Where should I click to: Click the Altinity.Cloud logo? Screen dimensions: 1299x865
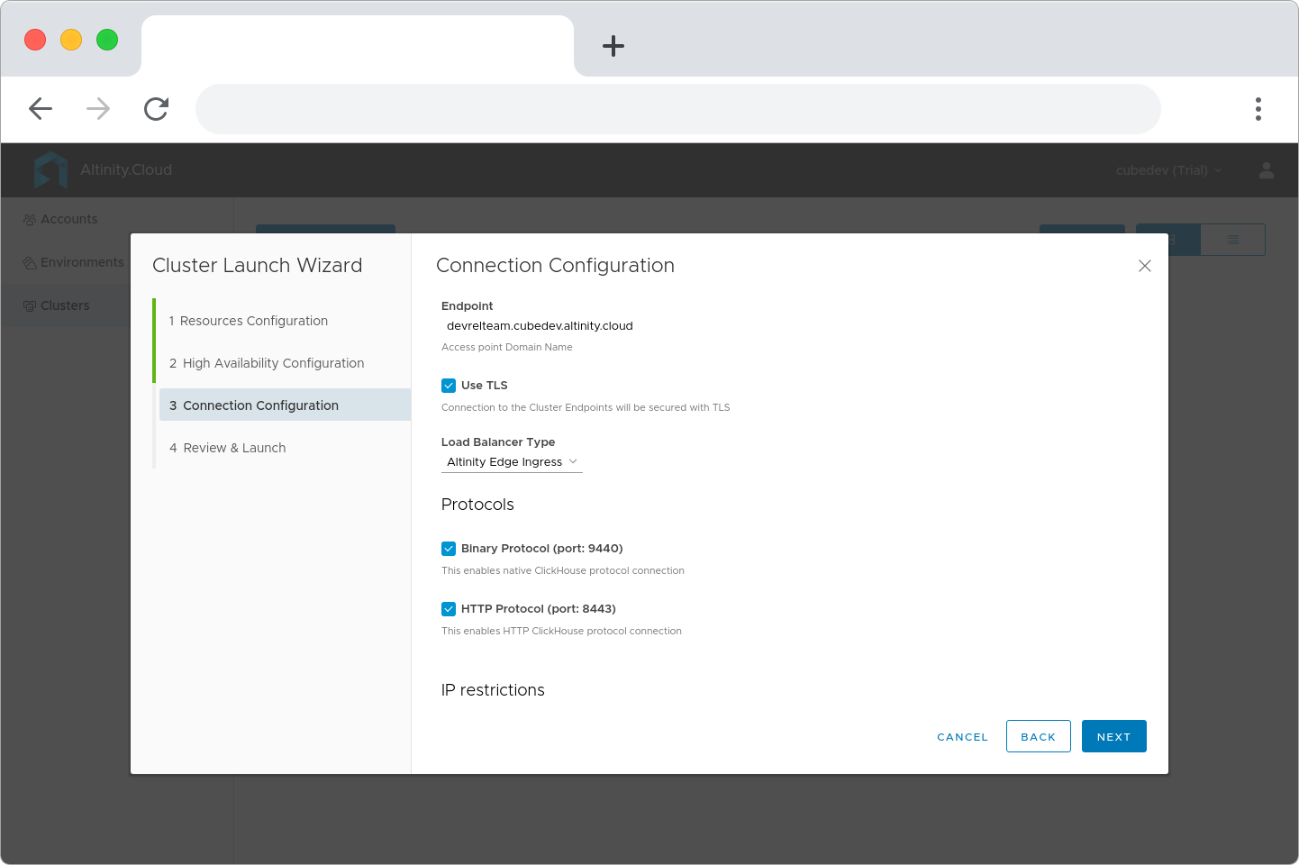coord(103,169)
